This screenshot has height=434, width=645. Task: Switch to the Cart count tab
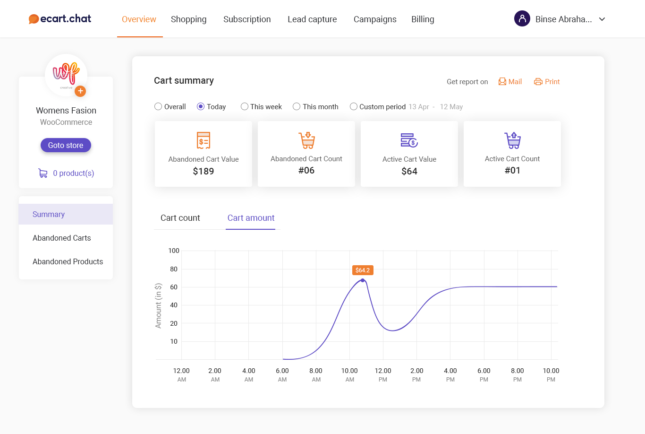pos(180,218)
